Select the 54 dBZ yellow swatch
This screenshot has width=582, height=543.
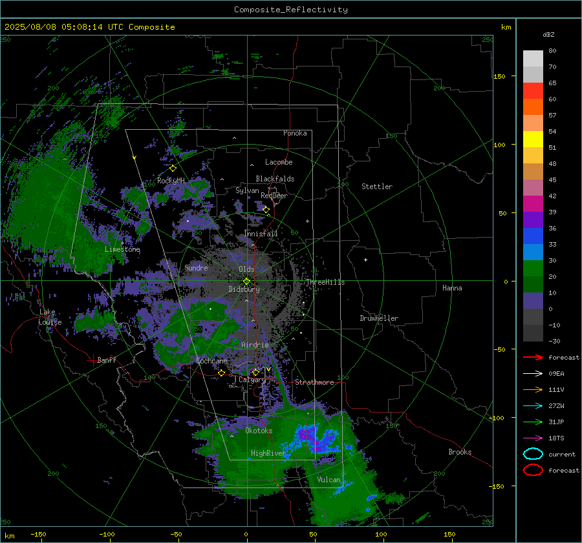533,139
